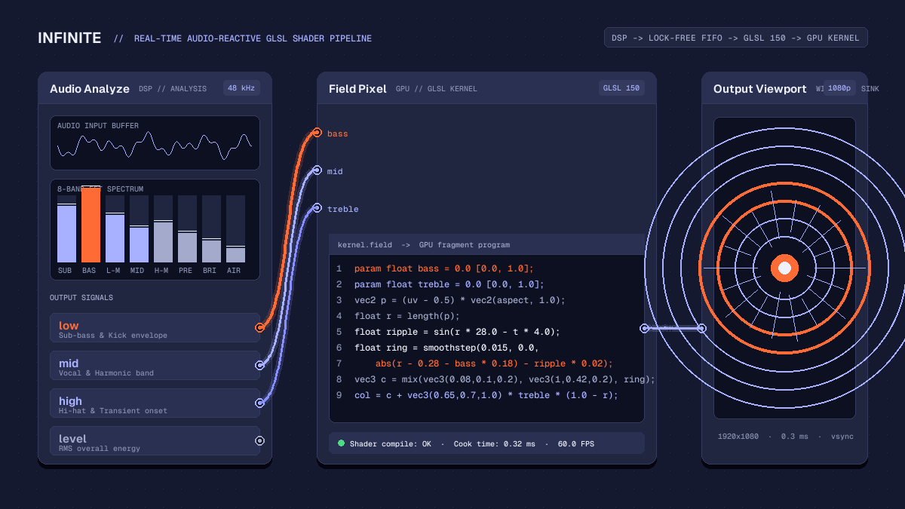Click code line 6 'float ring = smoothstep'
This screenshot has width=905, height=509.
click(x=446, y=348)
